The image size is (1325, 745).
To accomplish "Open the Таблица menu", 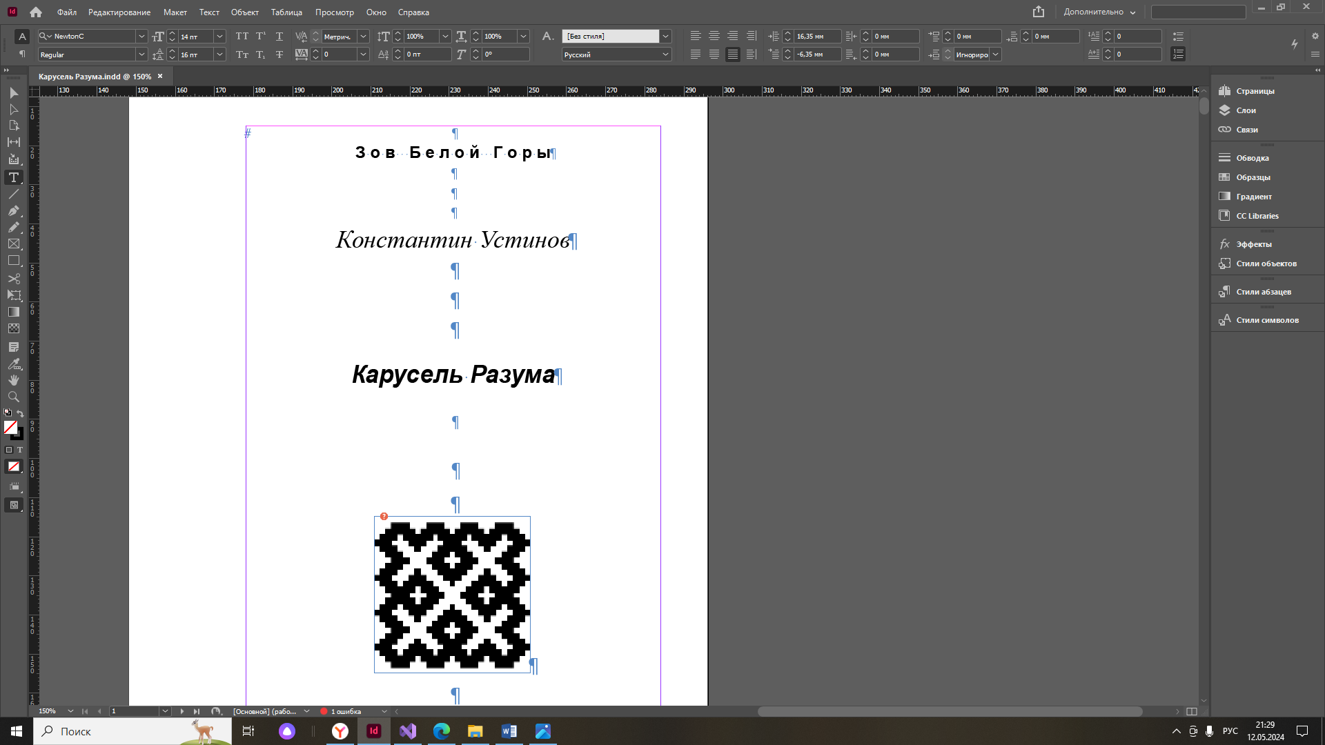I will 286,12.
